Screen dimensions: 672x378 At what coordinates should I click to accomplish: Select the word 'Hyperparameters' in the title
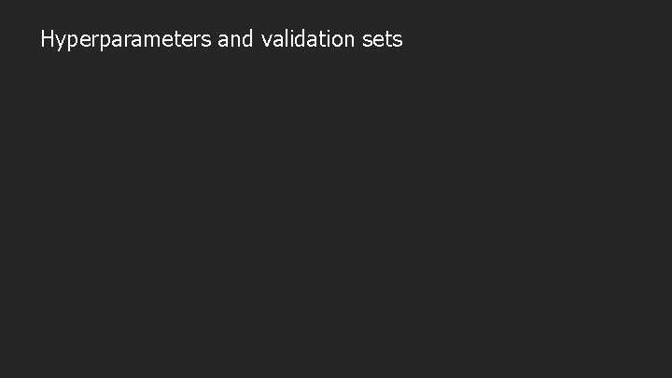click(x=126, y=40)
